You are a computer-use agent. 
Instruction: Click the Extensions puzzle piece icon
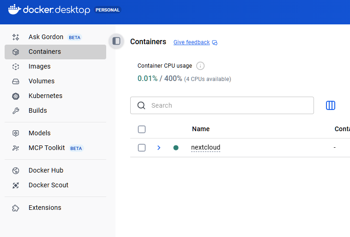pos(16,208)
